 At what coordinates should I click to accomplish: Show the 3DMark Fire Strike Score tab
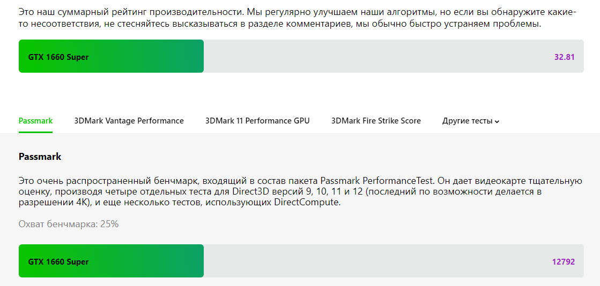pyautogui.click(x=376, y=121)
